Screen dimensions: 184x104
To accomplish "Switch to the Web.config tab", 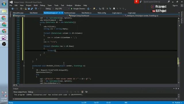I will (x=102, y=13).
